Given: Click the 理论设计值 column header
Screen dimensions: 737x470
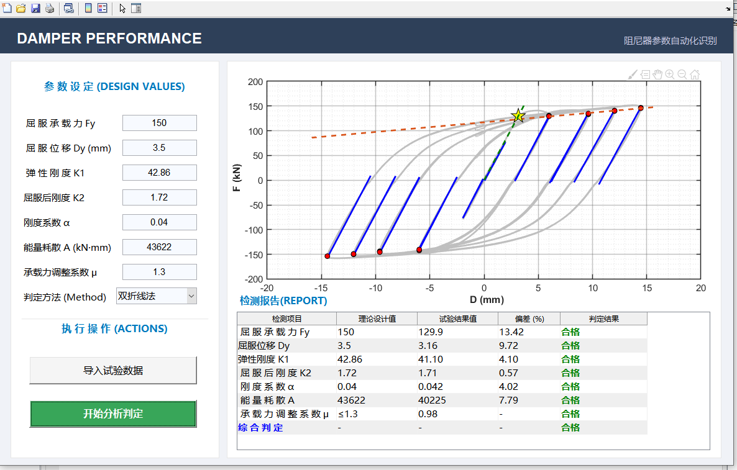Looking at the screenshot, I should (x=377, y=319).
